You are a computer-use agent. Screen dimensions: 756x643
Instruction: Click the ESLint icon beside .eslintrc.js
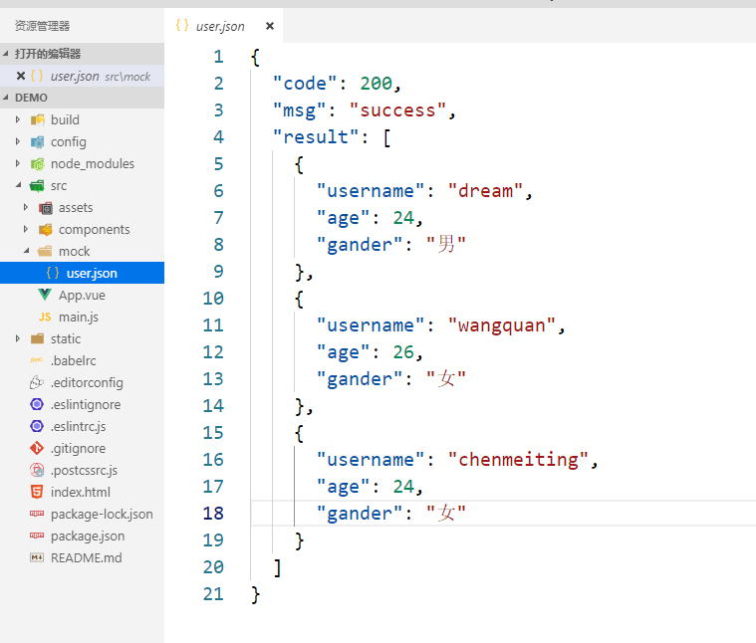37,426
